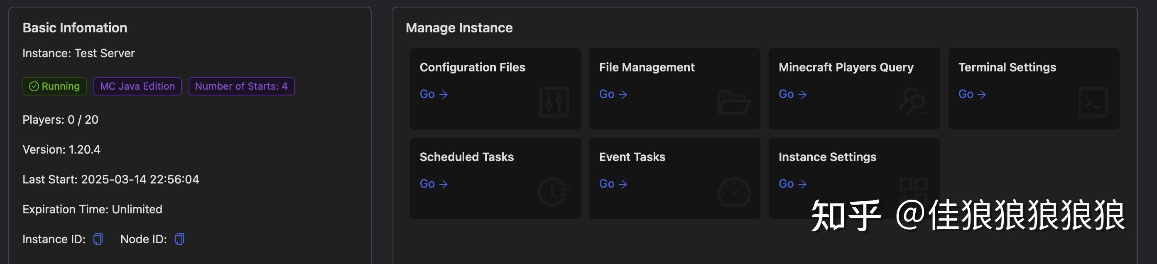Click the green Running status badge

coord(54,86)
